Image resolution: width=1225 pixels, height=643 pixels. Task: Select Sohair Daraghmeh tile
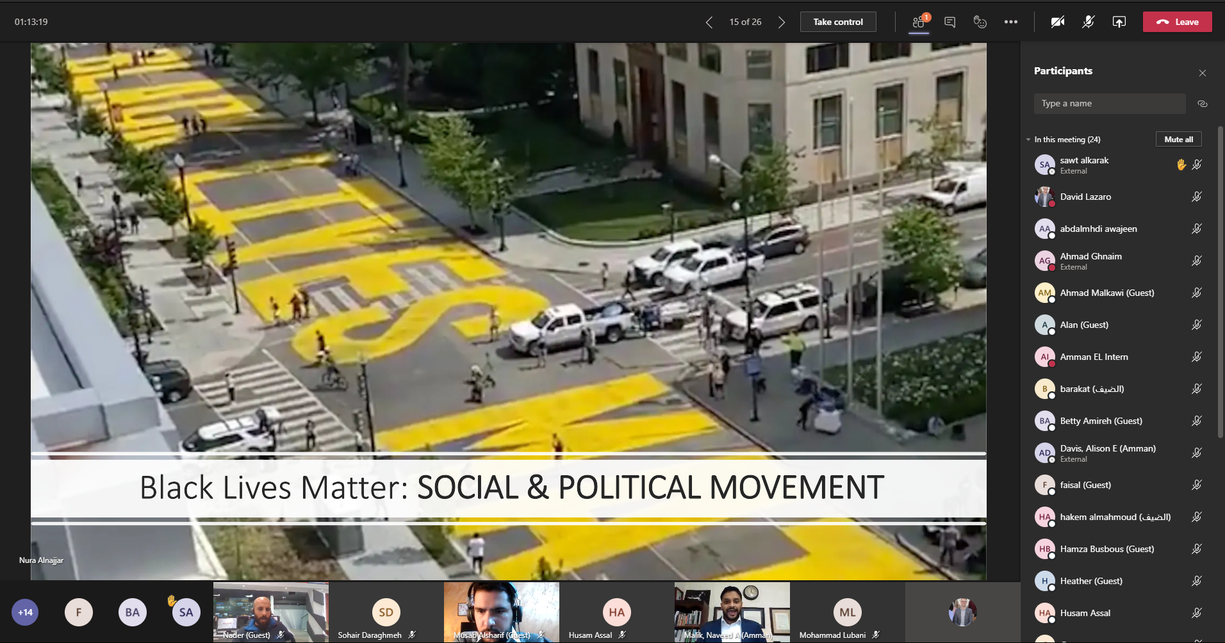click(386, 612)
